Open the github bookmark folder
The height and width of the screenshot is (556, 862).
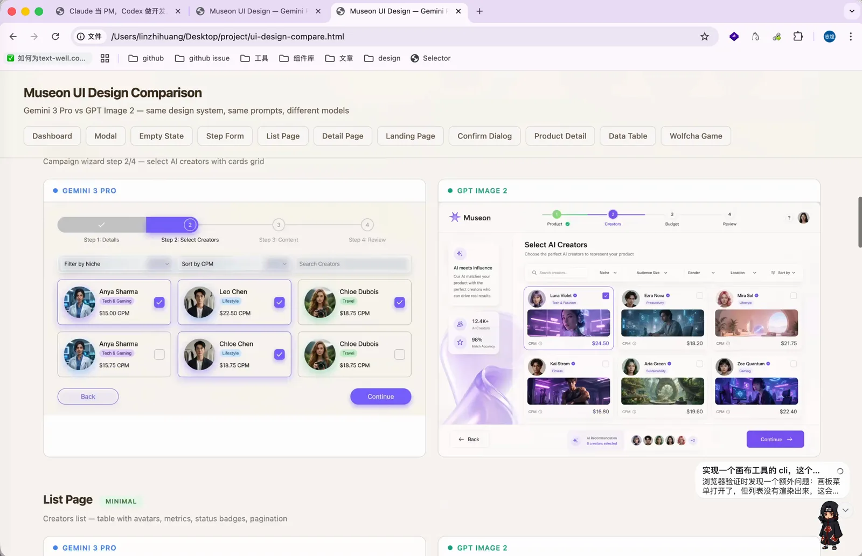pos(146,58)
